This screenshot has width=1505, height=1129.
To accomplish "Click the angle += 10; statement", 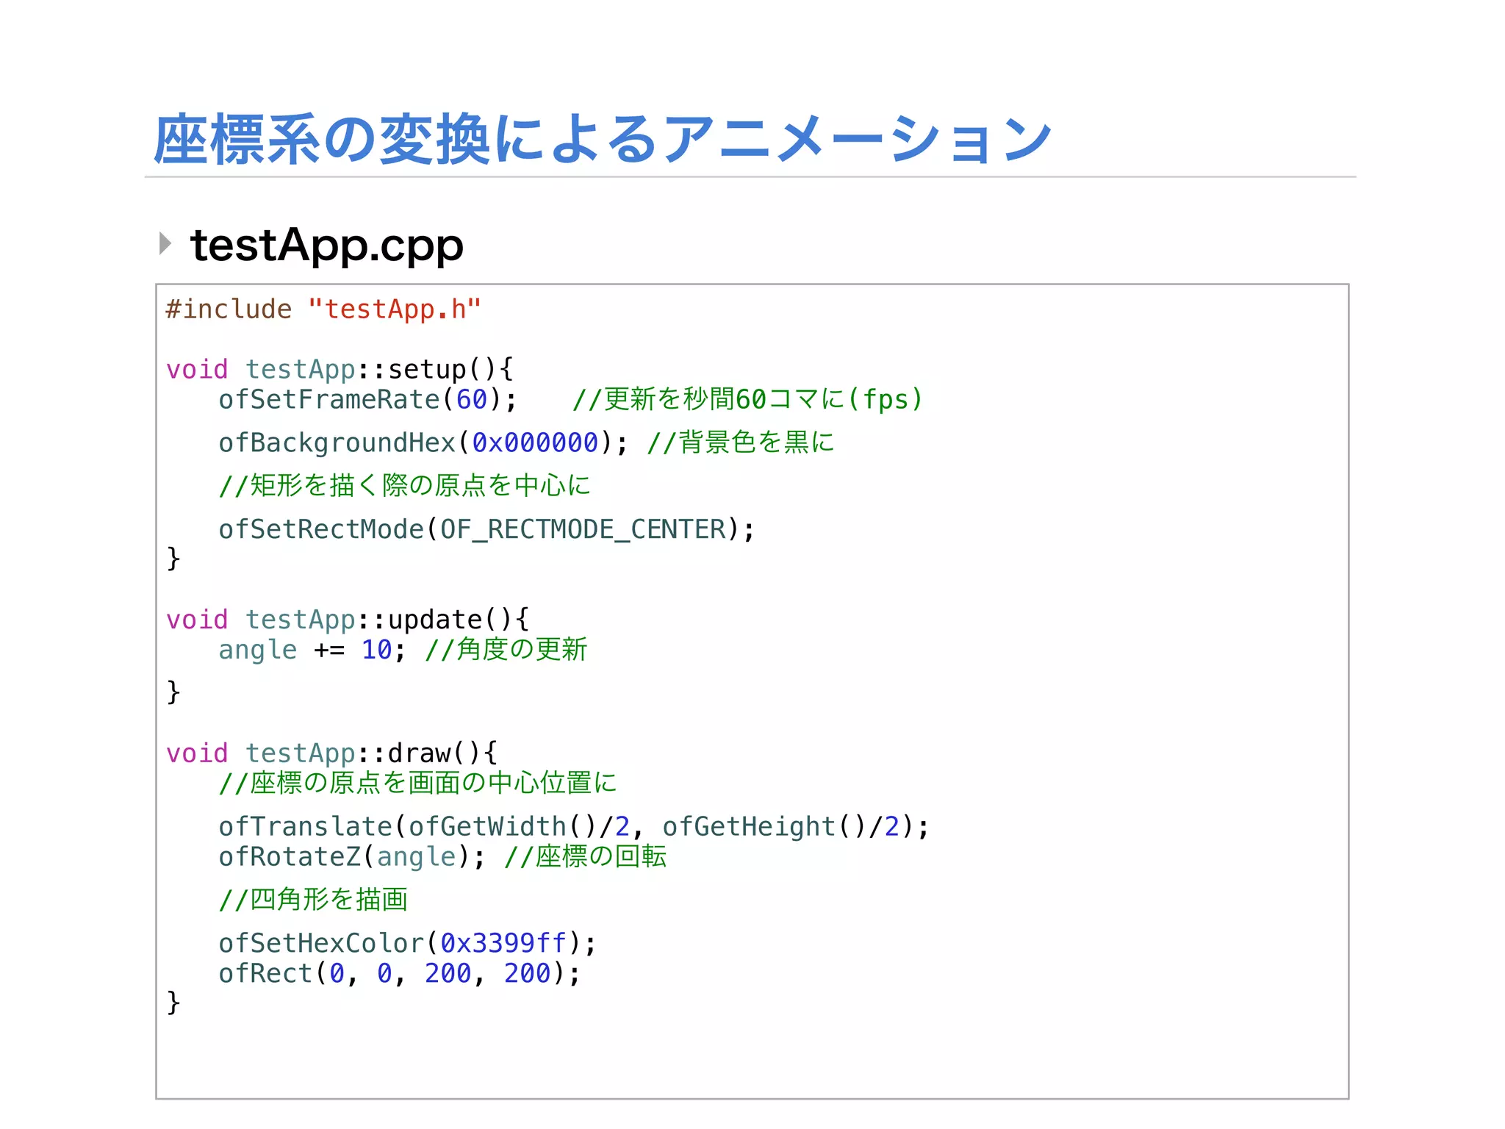I will click(x=312, y=650).
